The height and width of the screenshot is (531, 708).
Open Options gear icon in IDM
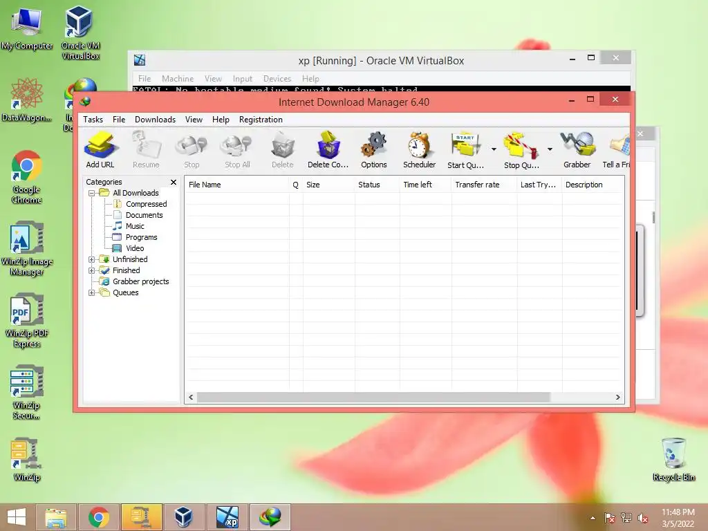(x=374, y=150)
